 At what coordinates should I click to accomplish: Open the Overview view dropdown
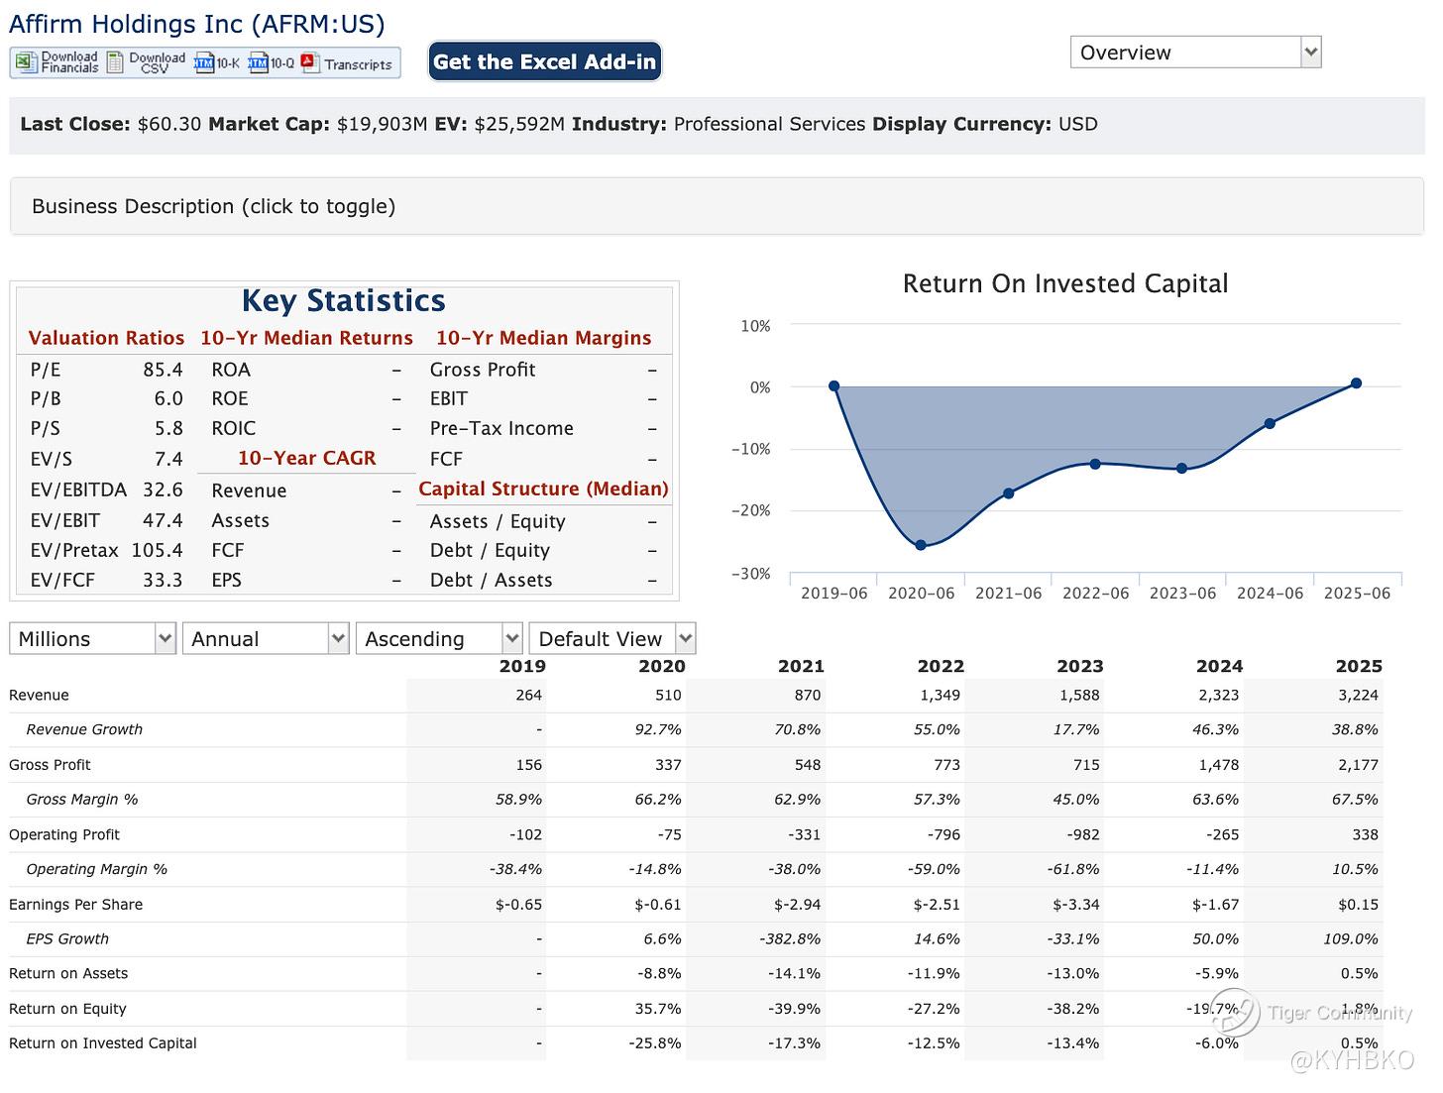1195,53
